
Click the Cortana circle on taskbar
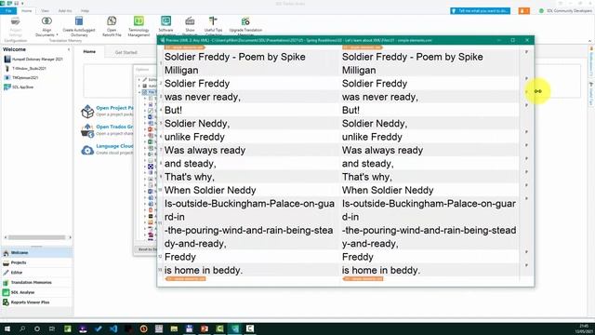[37, 328]
